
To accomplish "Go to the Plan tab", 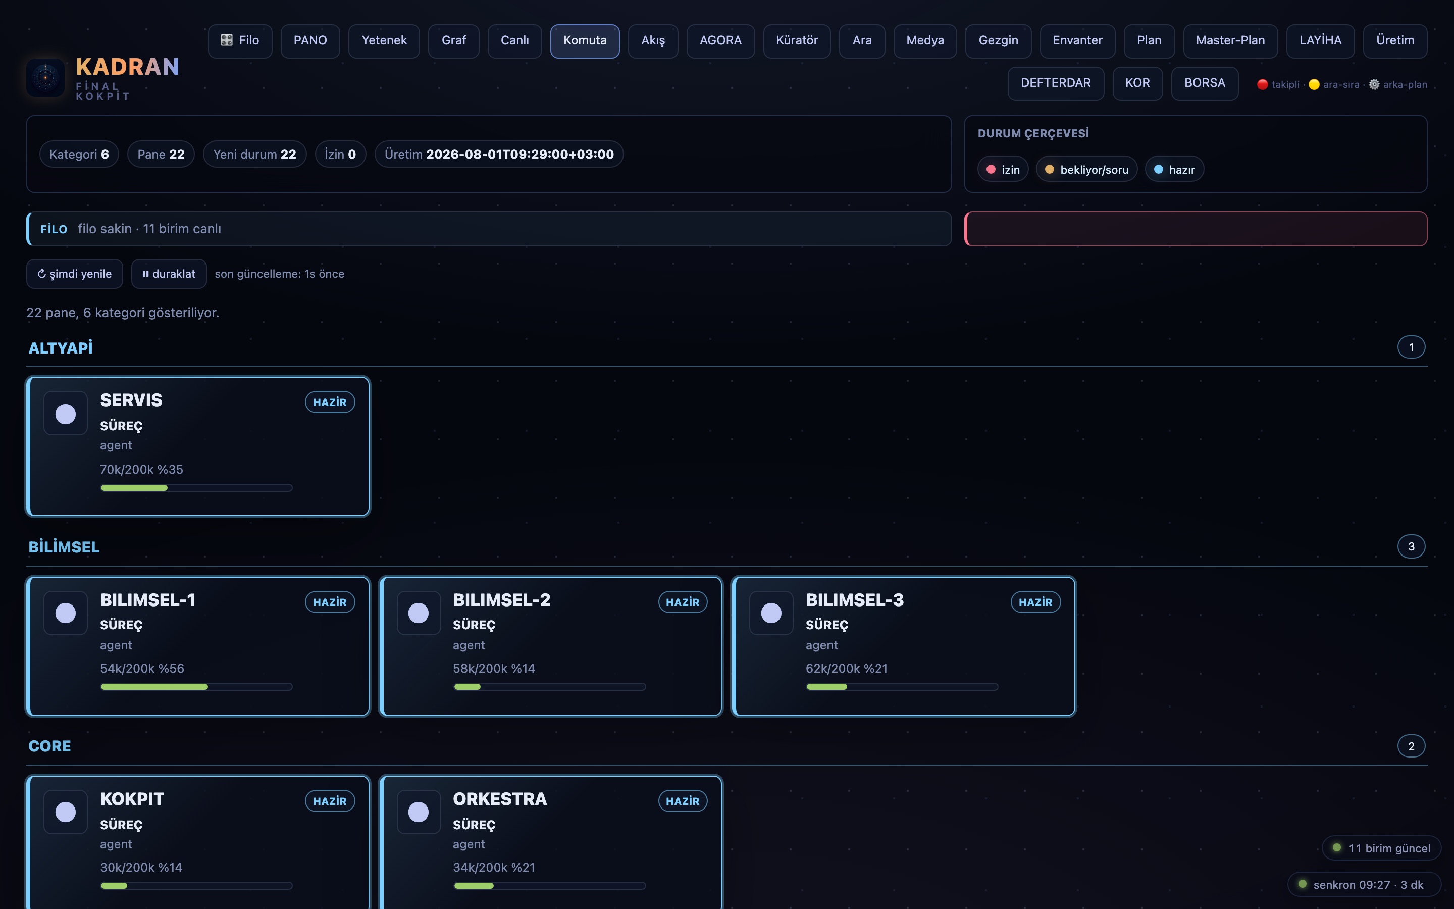I will tap(1149, 41).
